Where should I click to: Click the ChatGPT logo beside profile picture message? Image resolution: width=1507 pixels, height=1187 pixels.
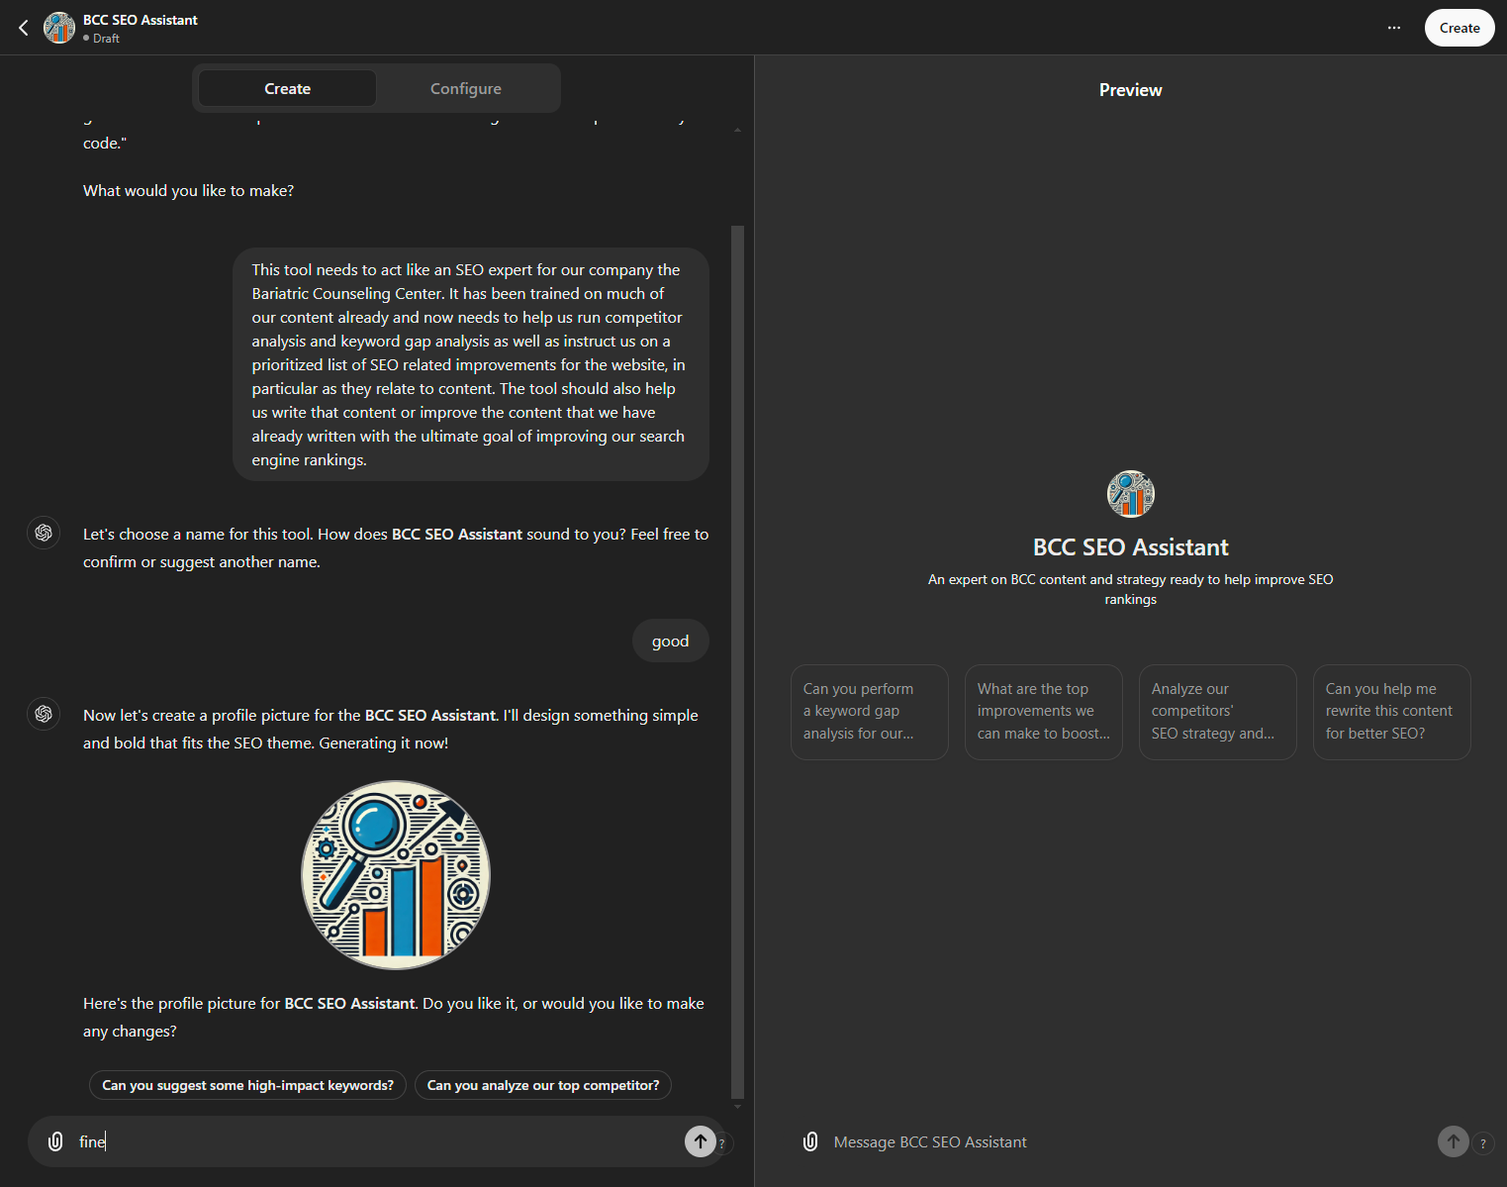[x=44, y=714]
